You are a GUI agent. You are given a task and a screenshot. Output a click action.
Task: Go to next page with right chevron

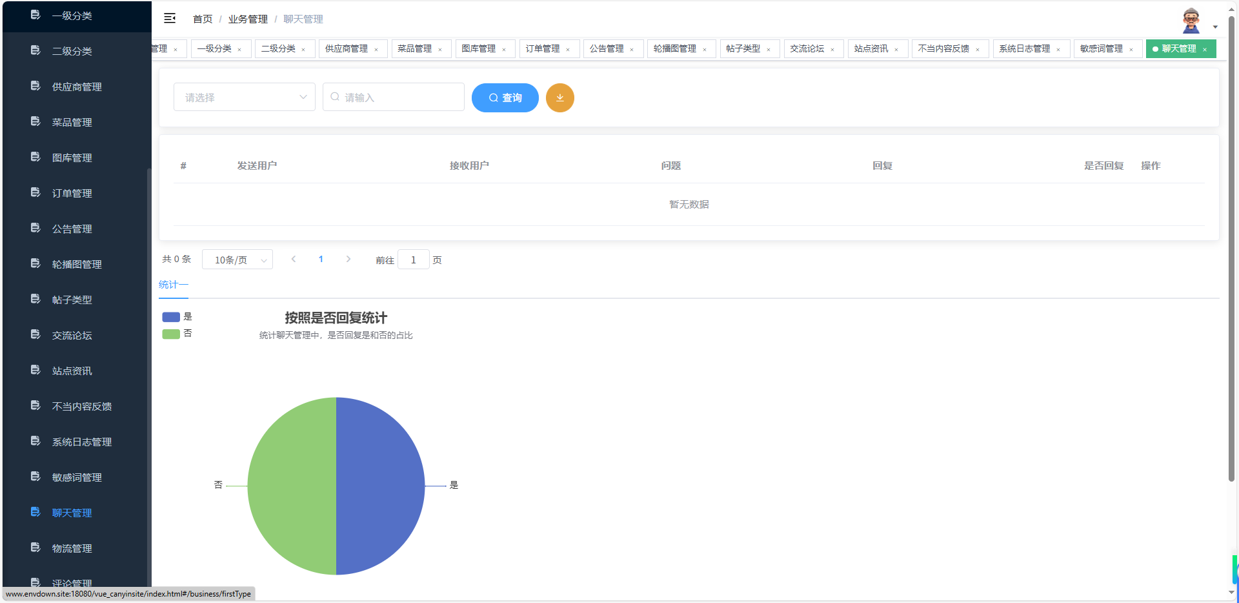point(348,259)
